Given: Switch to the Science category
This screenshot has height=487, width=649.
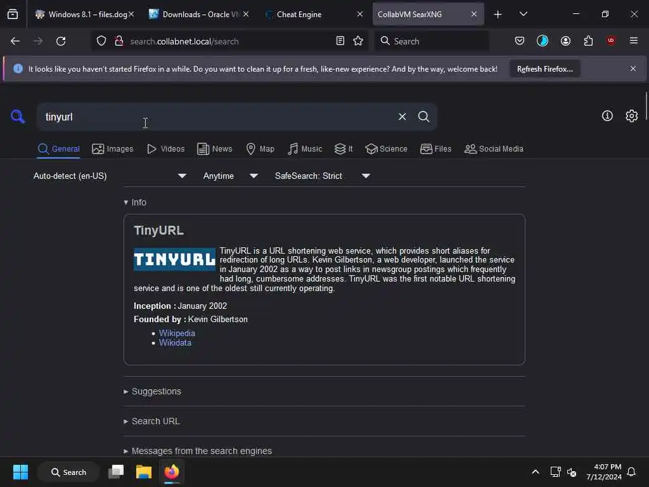Looking at the screenshot, I should point(386,149).
